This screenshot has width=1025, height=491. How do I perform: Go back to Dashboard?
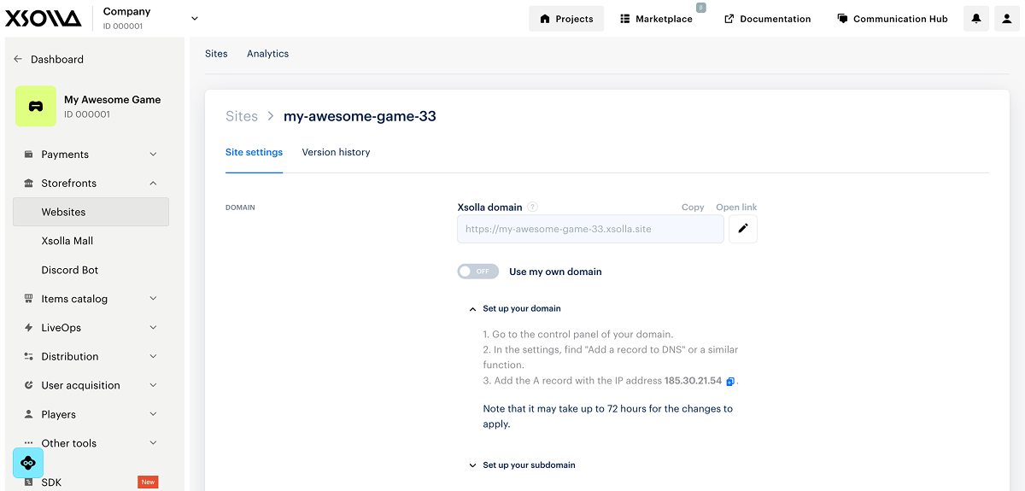point(49,59)
